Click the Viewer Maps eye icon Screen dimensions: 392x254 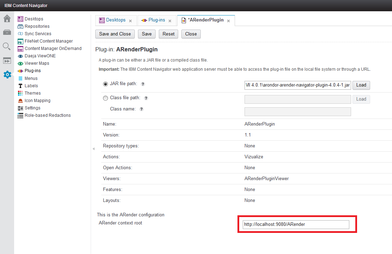(x=20, y=64)
